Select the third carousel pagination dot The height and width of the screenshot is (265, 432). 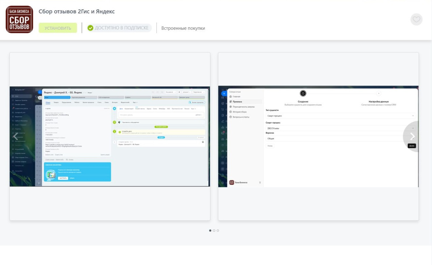218,231
